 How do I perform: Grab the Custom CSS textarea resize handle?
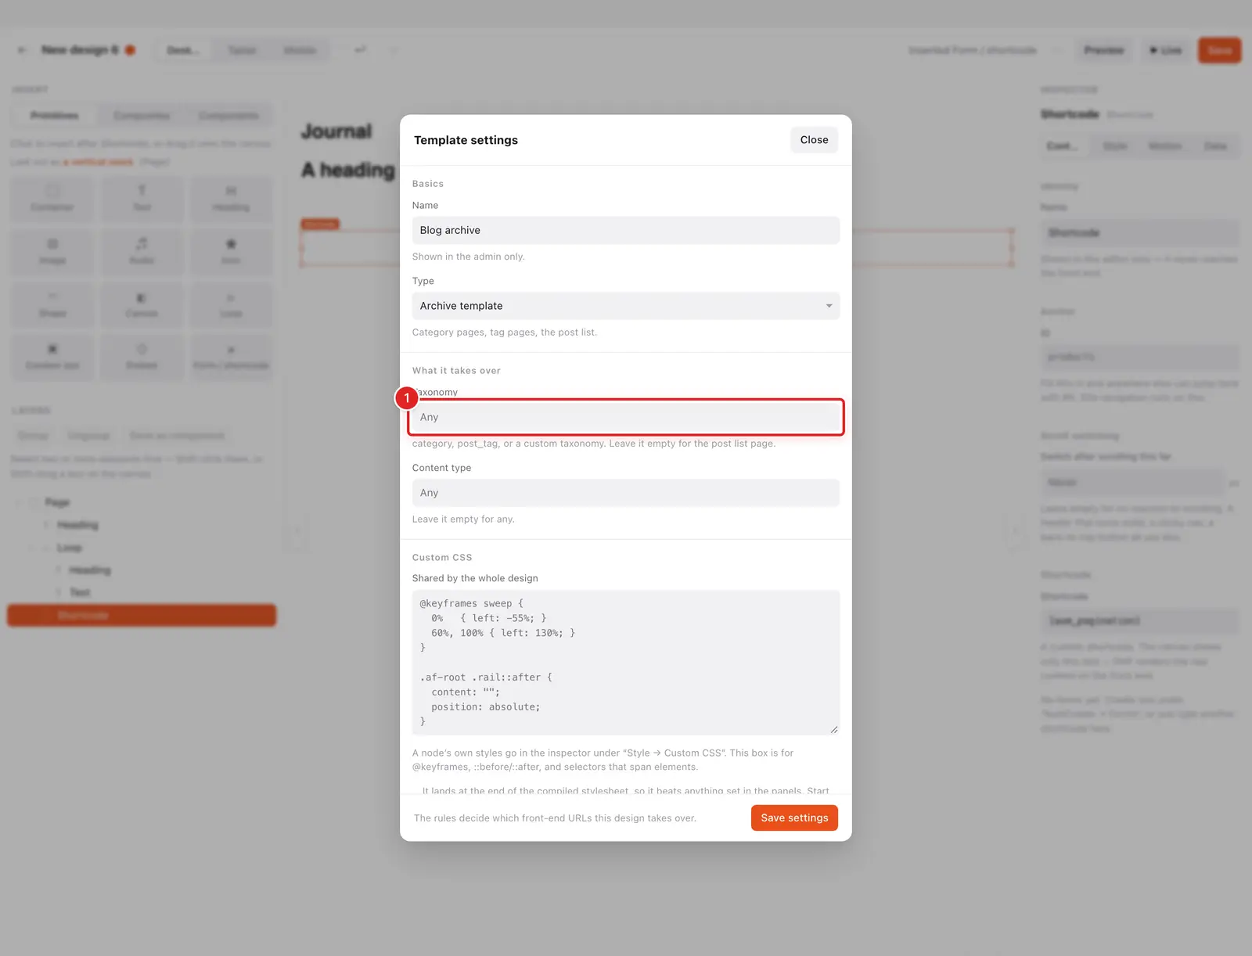[833, 729]
